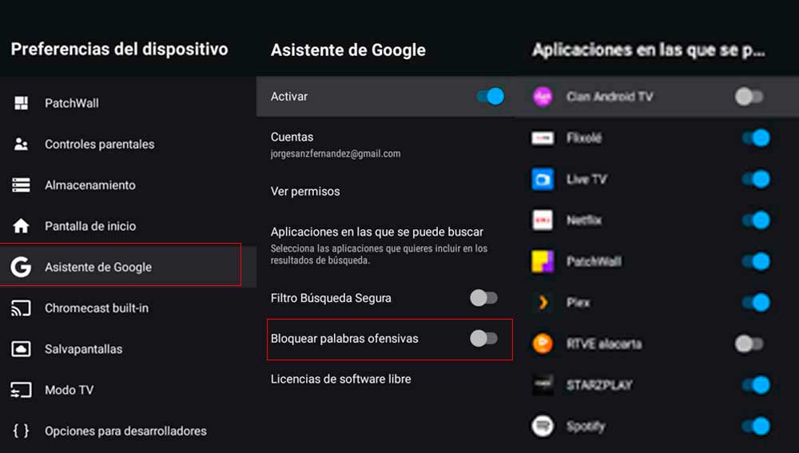Click the STARZPLAY label
This screenshot has width=799, height=453.
(599, 385)
